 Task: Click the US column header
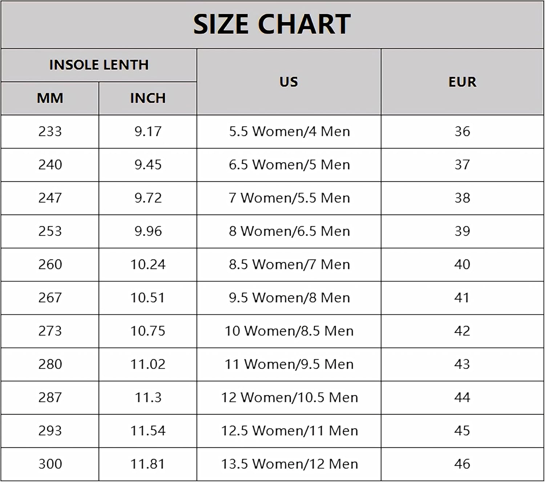[x=289, y=82]
